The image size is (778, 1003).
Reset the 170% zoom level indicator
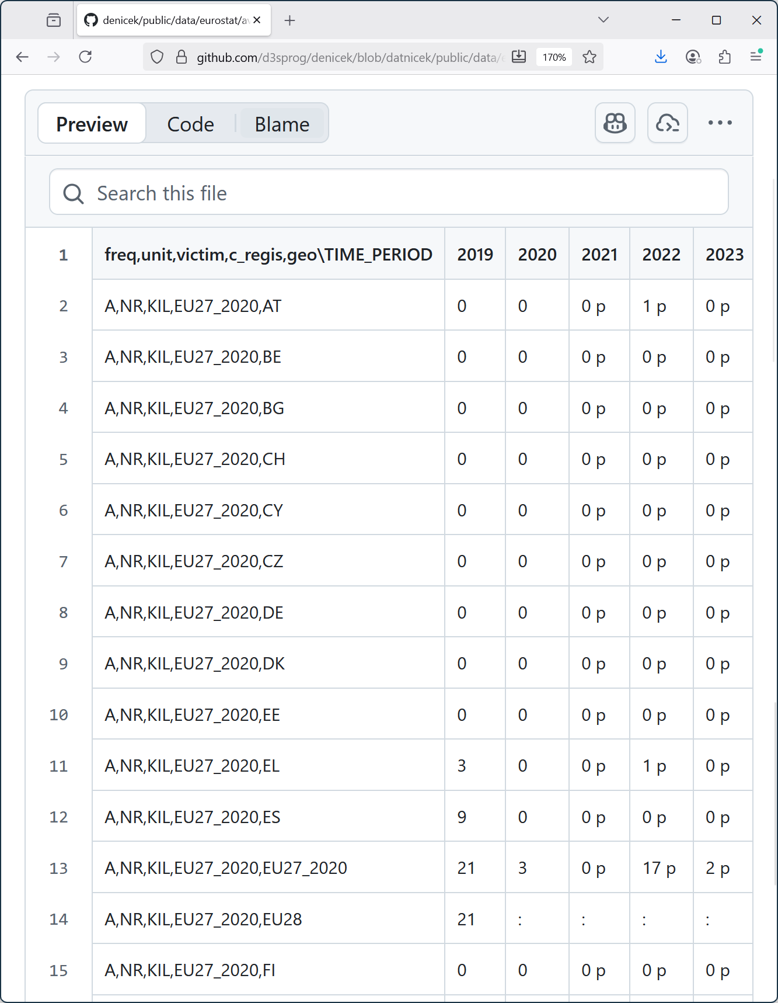(554, 57)
